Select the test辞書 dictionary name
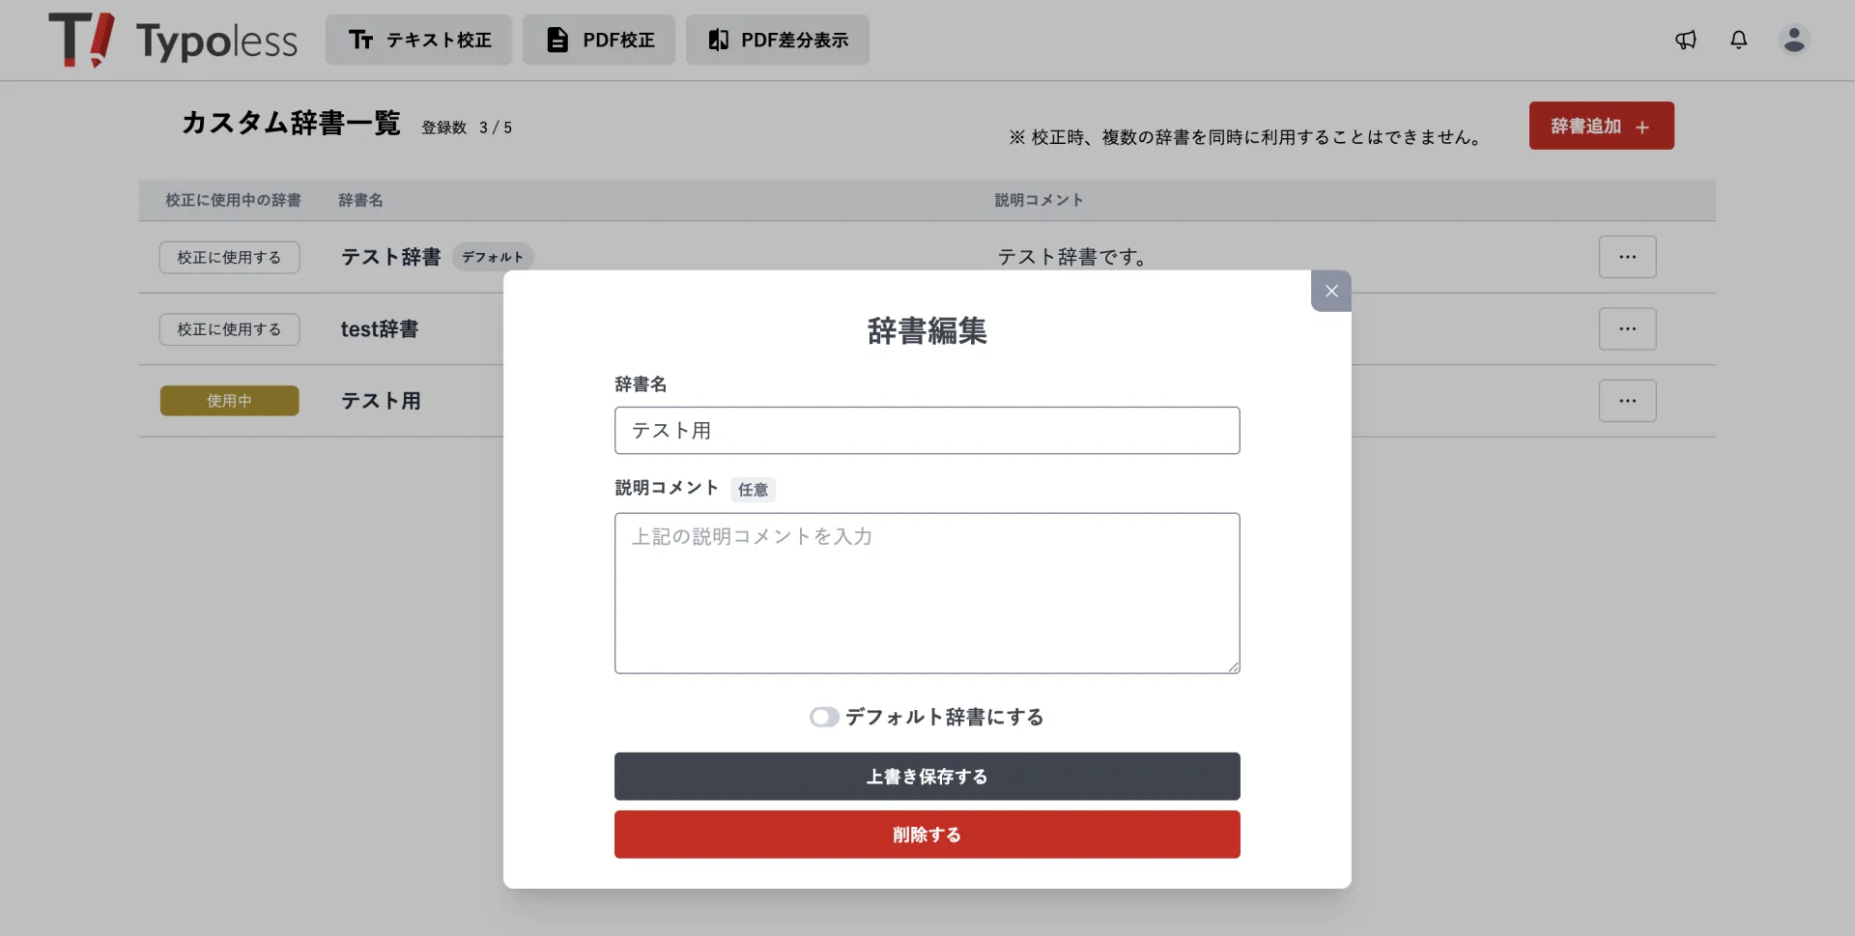The width and height of the screenshot is (1855, 936). 380,329
